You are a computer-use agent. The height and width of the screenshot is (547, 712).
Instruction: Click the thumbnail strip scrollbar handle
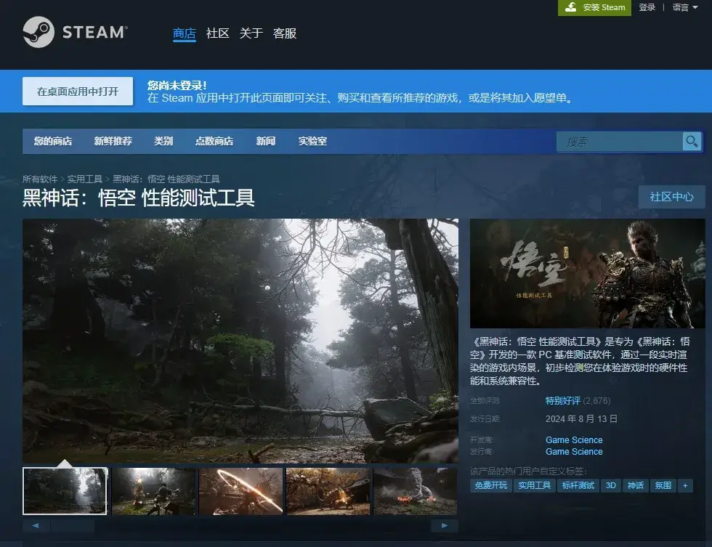72,526
